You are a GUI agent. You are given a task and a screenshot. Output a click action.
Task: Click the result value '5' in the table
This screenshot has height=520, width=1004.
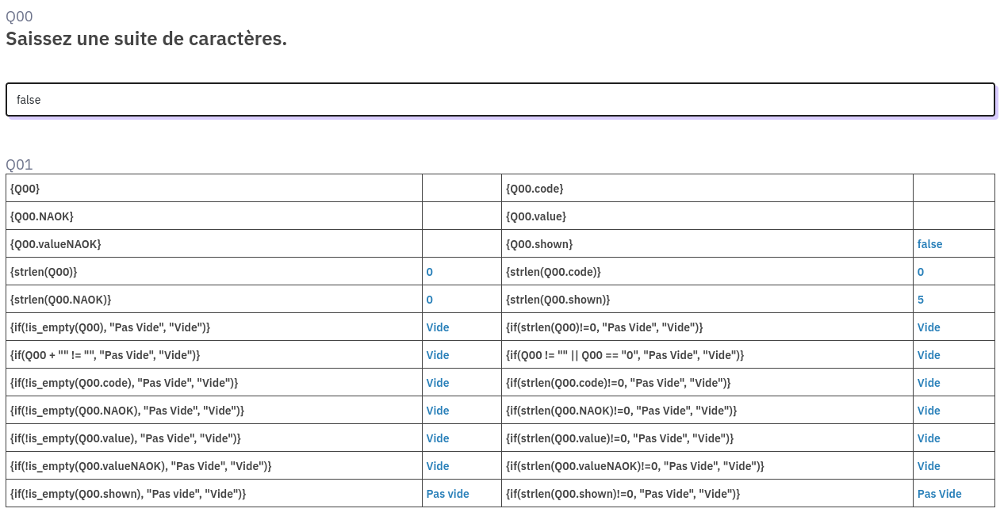click(921, 300)
